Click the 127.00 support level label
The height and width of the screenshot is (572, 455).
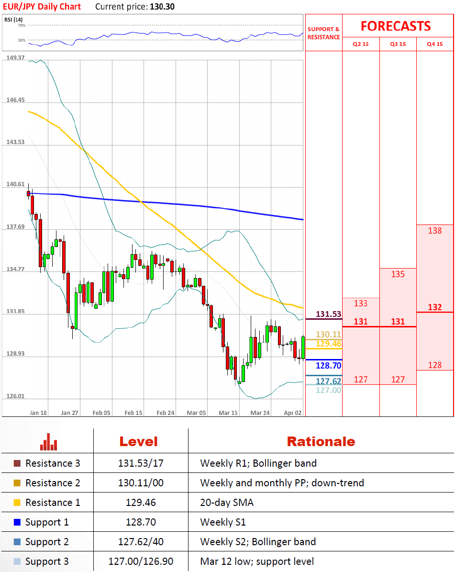coord(329,390)
